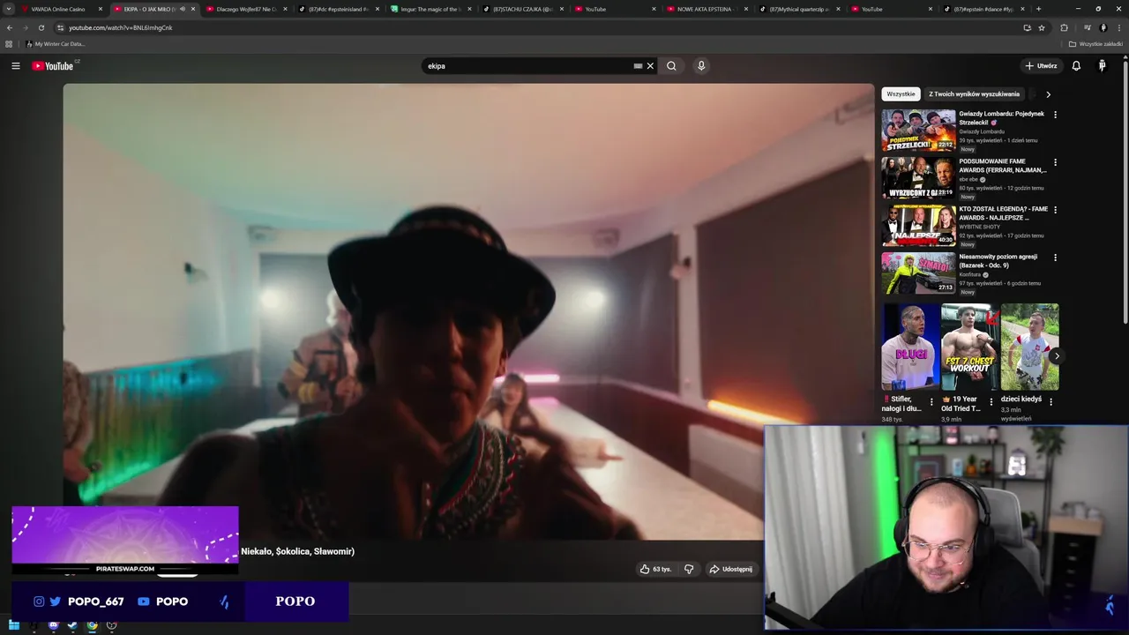The image size is (1129, 635).
Task: Switch to NOWE AKTA EPSTEINA tab
Action: click(708, 9)
